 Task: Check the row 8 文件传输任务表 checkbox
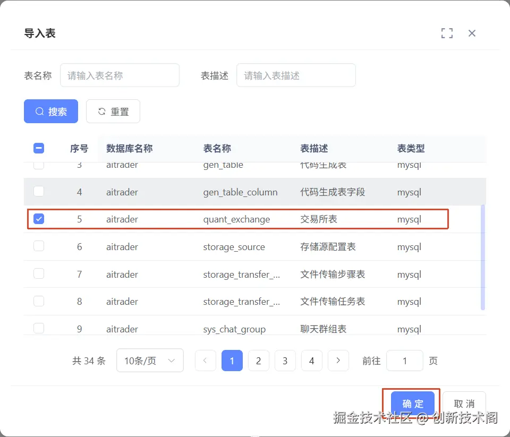click(39, 301)
